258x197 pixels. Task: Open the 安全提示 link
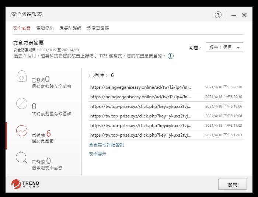tap(98, 154)
